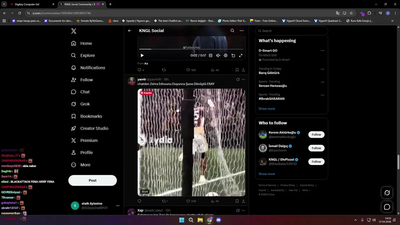This screenshot has height=225, width=400.
Task: Open more options on yan4r's post
Action: pos(243,79)
